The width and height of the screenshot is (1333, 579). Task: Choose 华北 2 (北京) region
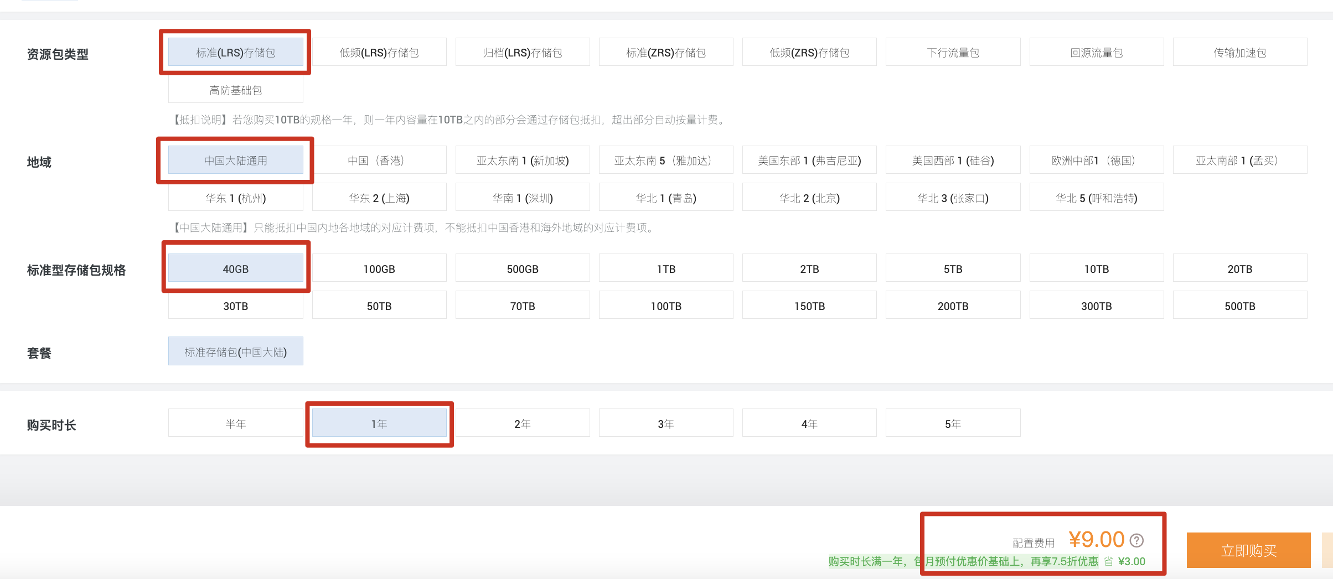[x=809, y=198]
